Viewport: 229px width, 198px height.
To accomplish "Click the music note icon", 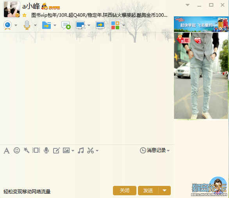I will pos(81,150).
